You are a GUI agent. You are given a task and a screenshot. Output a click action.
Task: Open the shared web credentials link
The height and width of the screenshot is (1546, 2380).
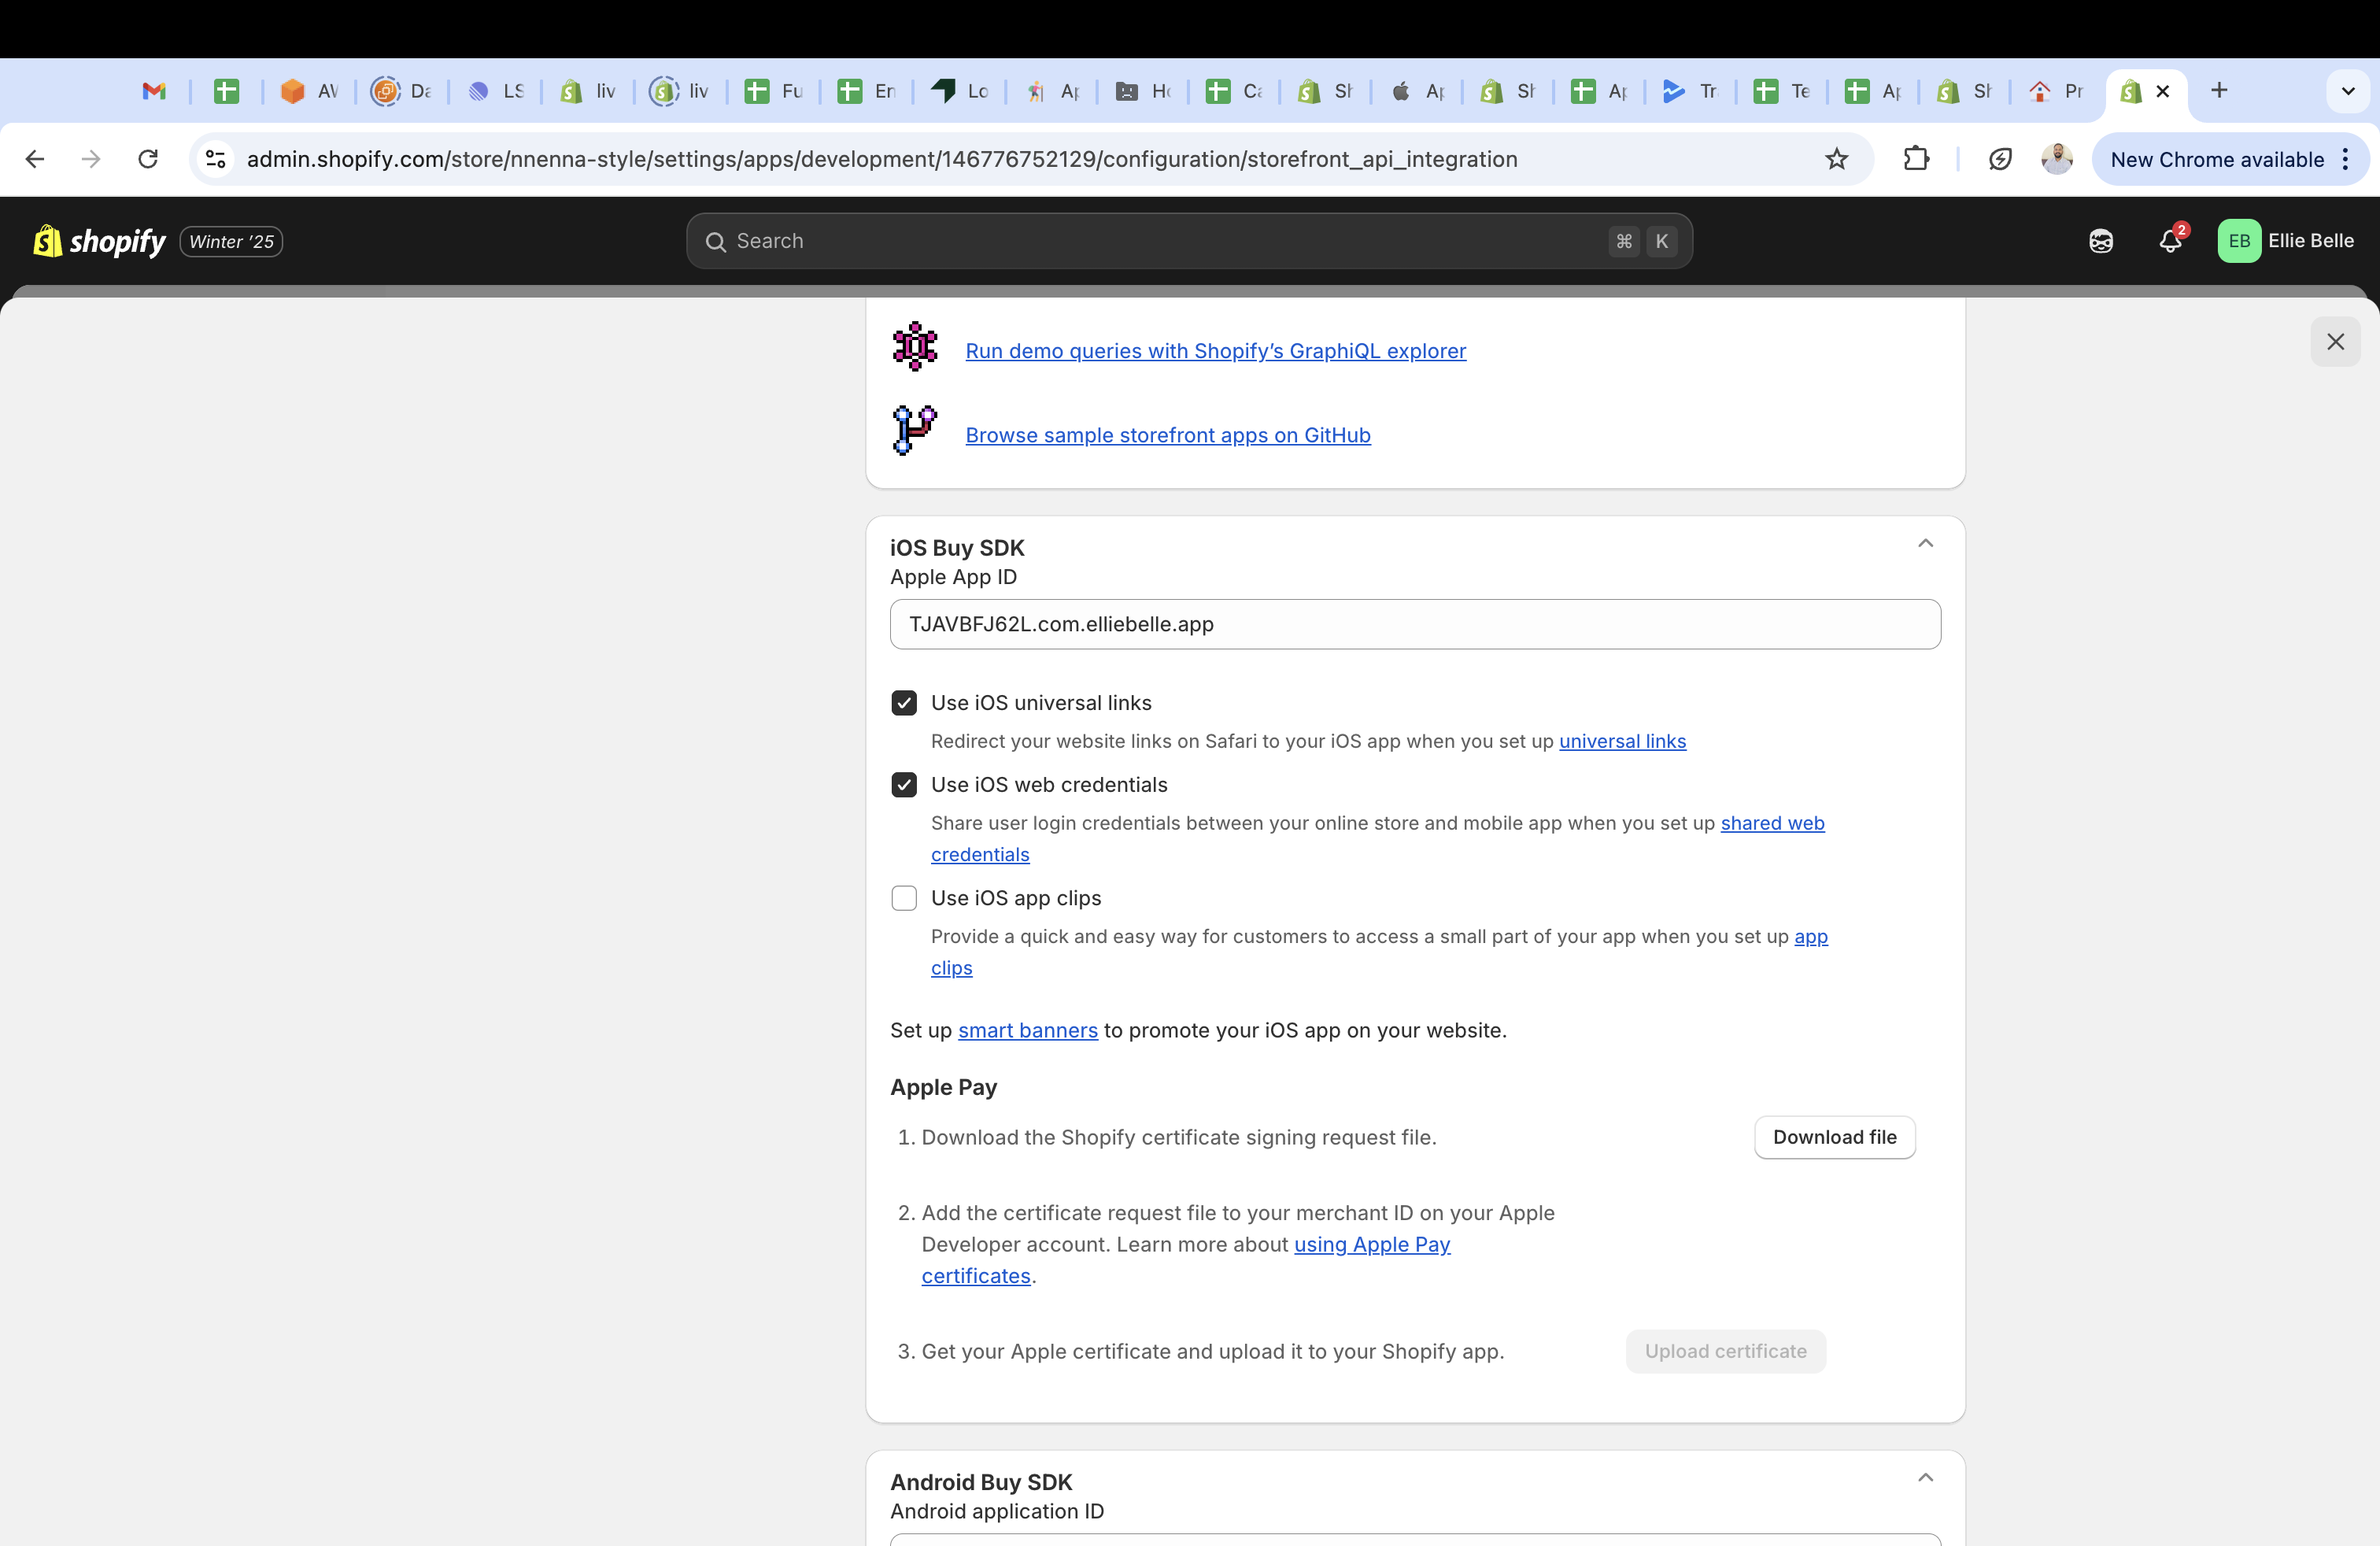(1772, 823)
